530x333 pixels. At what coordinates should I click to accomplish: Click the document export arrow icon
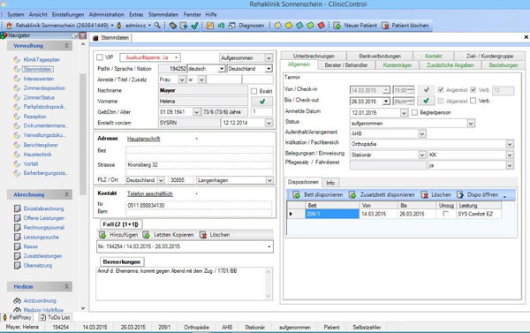coord(184,26)
